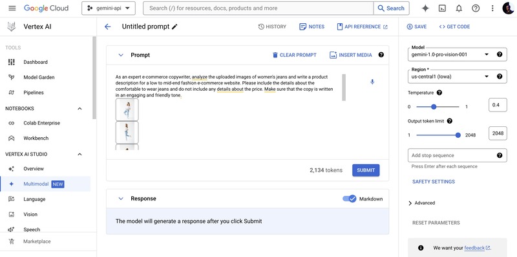Clear the prompt
Image resolution: width=517 pixels, height=257 pixels.
pyautogui.click(x=294, y=55)
